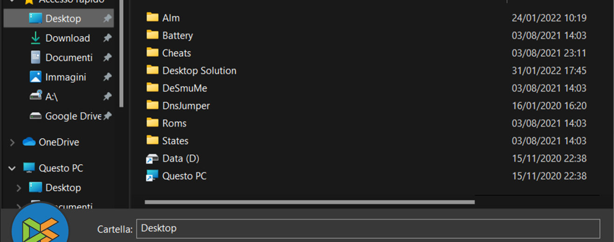This screenshot has width=614, height=242.
Task: Select the Cheats folder icon
Action: [x=153, y=53]
